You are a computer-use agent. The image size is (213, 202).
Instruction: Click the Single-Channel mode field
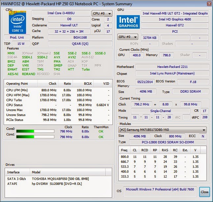pyautogui.click(x=161, y=111)
